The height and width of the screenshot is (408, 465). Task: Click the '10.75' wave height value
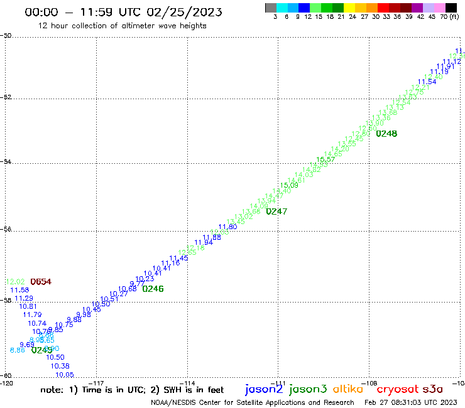click(x=64, y=325)
